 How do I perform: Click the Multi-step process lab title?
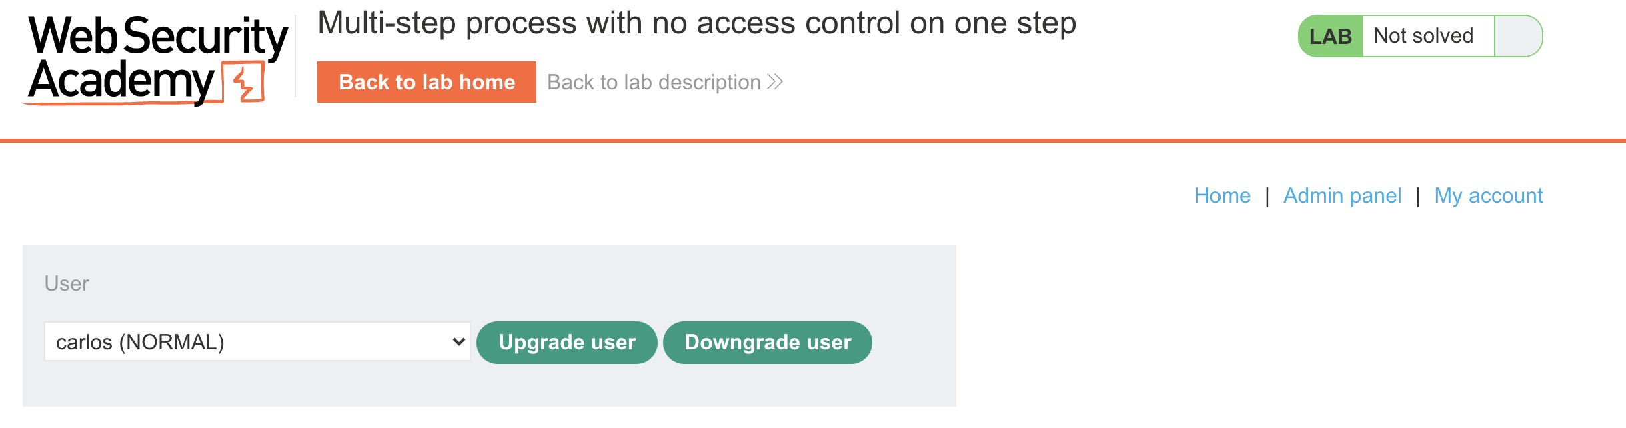click(x=697, y=23)
